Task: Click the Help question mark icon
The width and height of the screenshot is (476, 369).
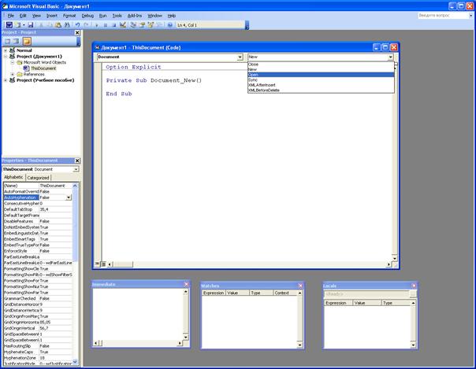Action: 170,25
